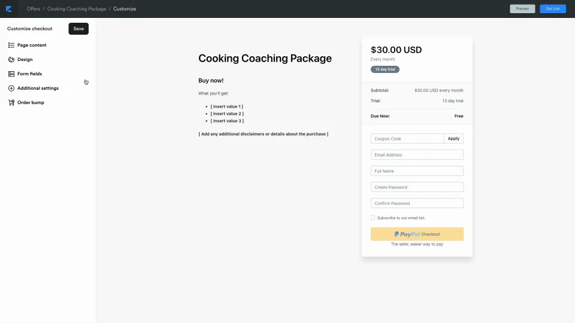Viewport: 575px width, 323px height.
Task: Click the Every month billing text
Action: [383, 59]
